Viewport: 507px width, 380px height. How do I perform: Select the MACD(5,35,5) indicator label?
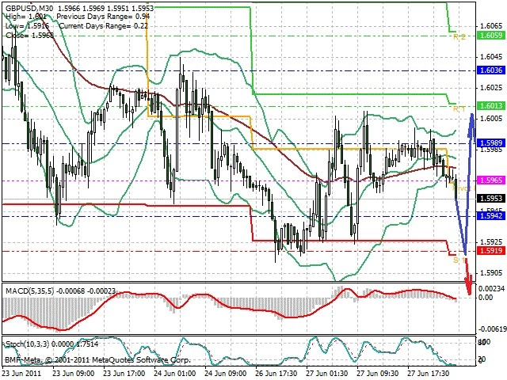[30, 291]
